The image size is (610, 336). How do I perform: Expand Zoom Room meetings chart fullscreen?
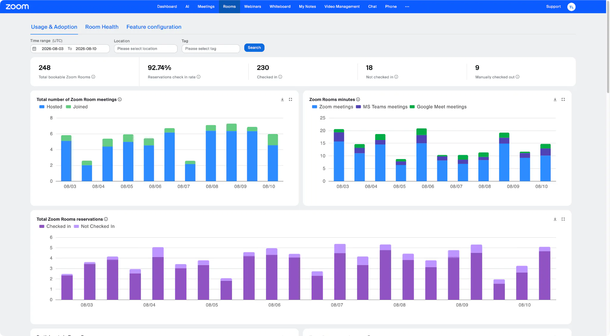coord(290,99)
